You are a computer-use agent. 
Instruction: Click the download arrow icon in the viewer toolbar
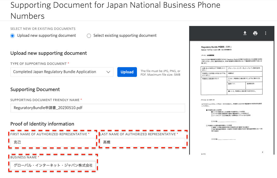point(245,33)
